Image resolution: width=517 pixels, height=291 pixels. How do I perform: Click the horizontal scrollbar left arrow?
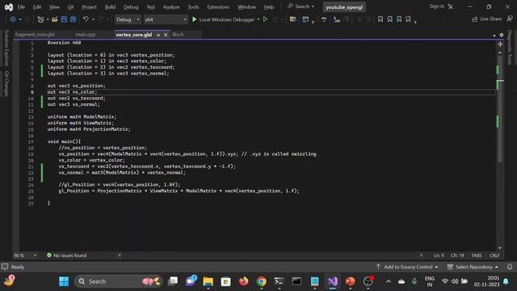click(x=120, y=255)
